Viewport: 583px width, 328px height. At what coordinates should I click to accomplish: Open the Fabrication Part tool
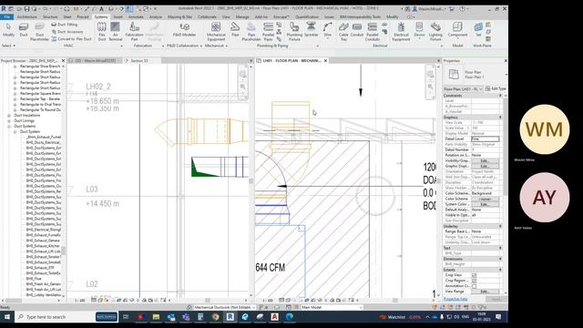tap(134, 31)
